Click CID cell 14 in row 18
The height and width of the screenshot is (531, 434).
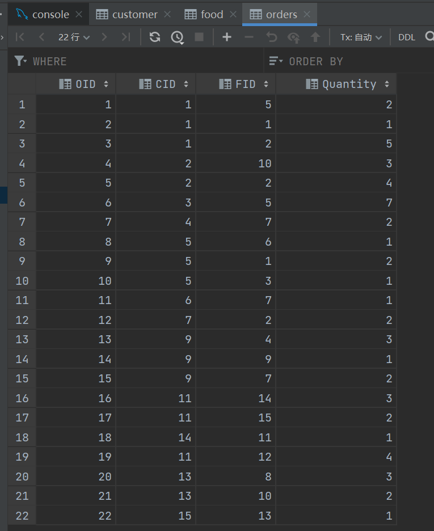155,437
